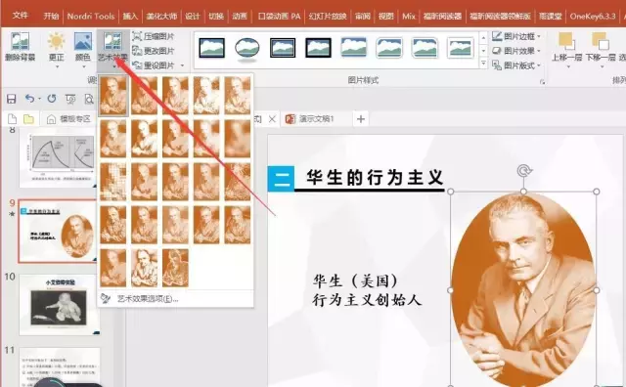This screenshot has height=387, width=626.
Task: Open the Design (设计) tab
Action: coord(192,16)
